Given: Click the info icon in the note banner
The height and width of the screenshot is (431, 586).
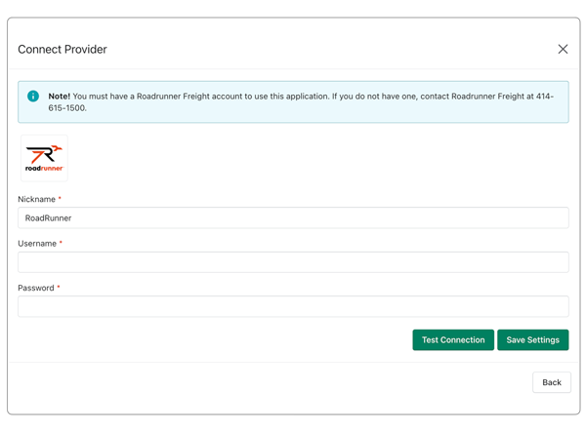Looking at the screenshot, I should 33,97.
